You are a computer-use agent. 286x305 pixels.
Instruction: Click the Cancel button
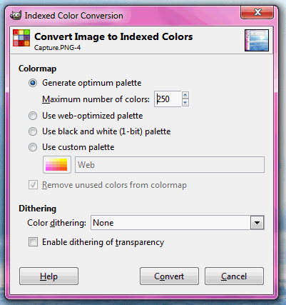[234, 276]
